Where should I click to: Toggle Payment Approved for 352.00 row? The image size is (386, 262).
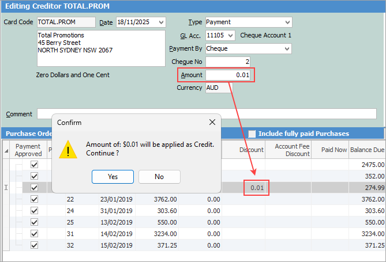coord(34,176)
